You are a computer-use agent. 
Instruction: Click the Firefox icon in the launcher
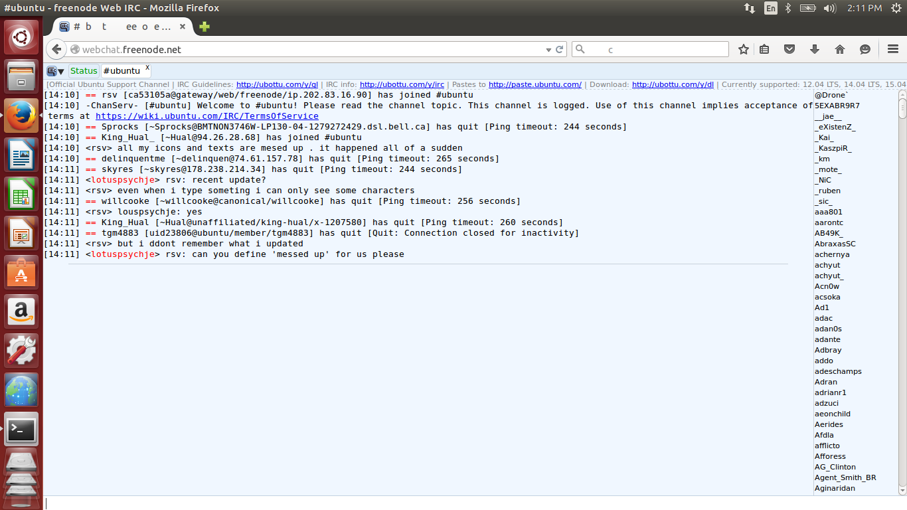pyautogui.click(x=22, y=115)
